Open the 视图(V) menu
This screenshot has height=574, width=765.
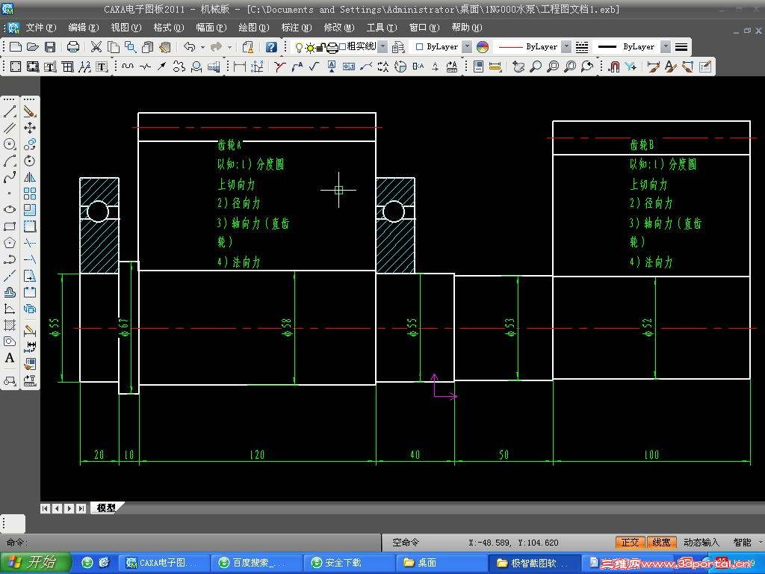pyautogui.click(x=126, y=28)
